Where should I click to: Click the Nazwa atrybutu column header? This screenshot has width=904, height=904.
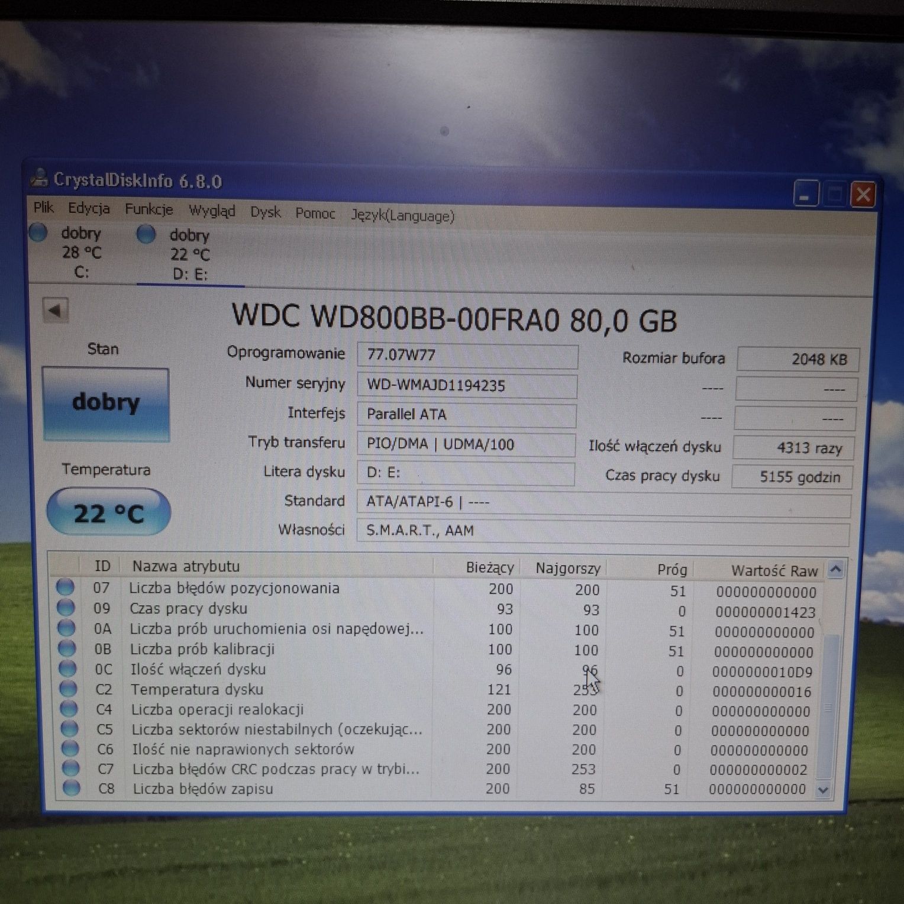pyautogui.click(x=277, y=567)
